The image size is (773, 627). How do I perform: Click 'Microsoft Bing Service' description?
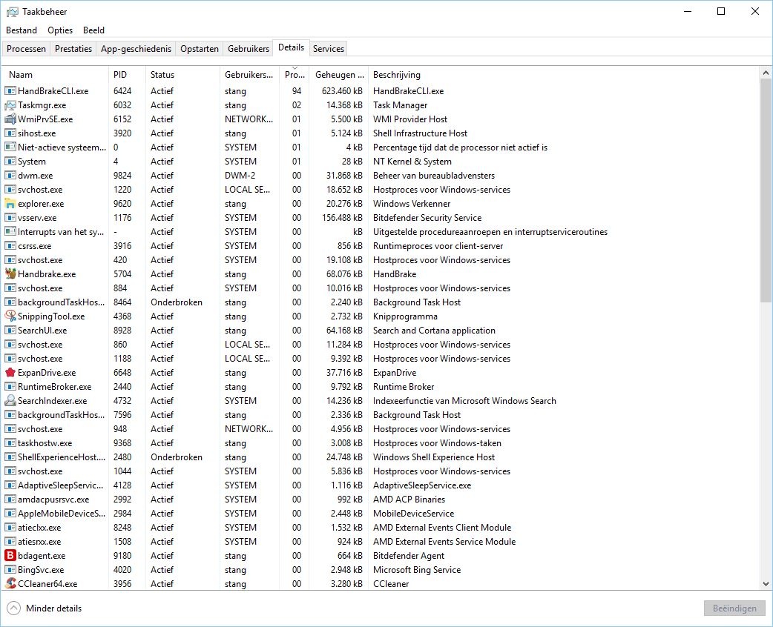click(x=417, y=570)
